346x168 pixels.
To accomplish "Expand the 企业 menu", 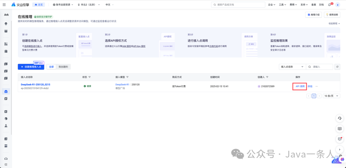I will [272, 4].
